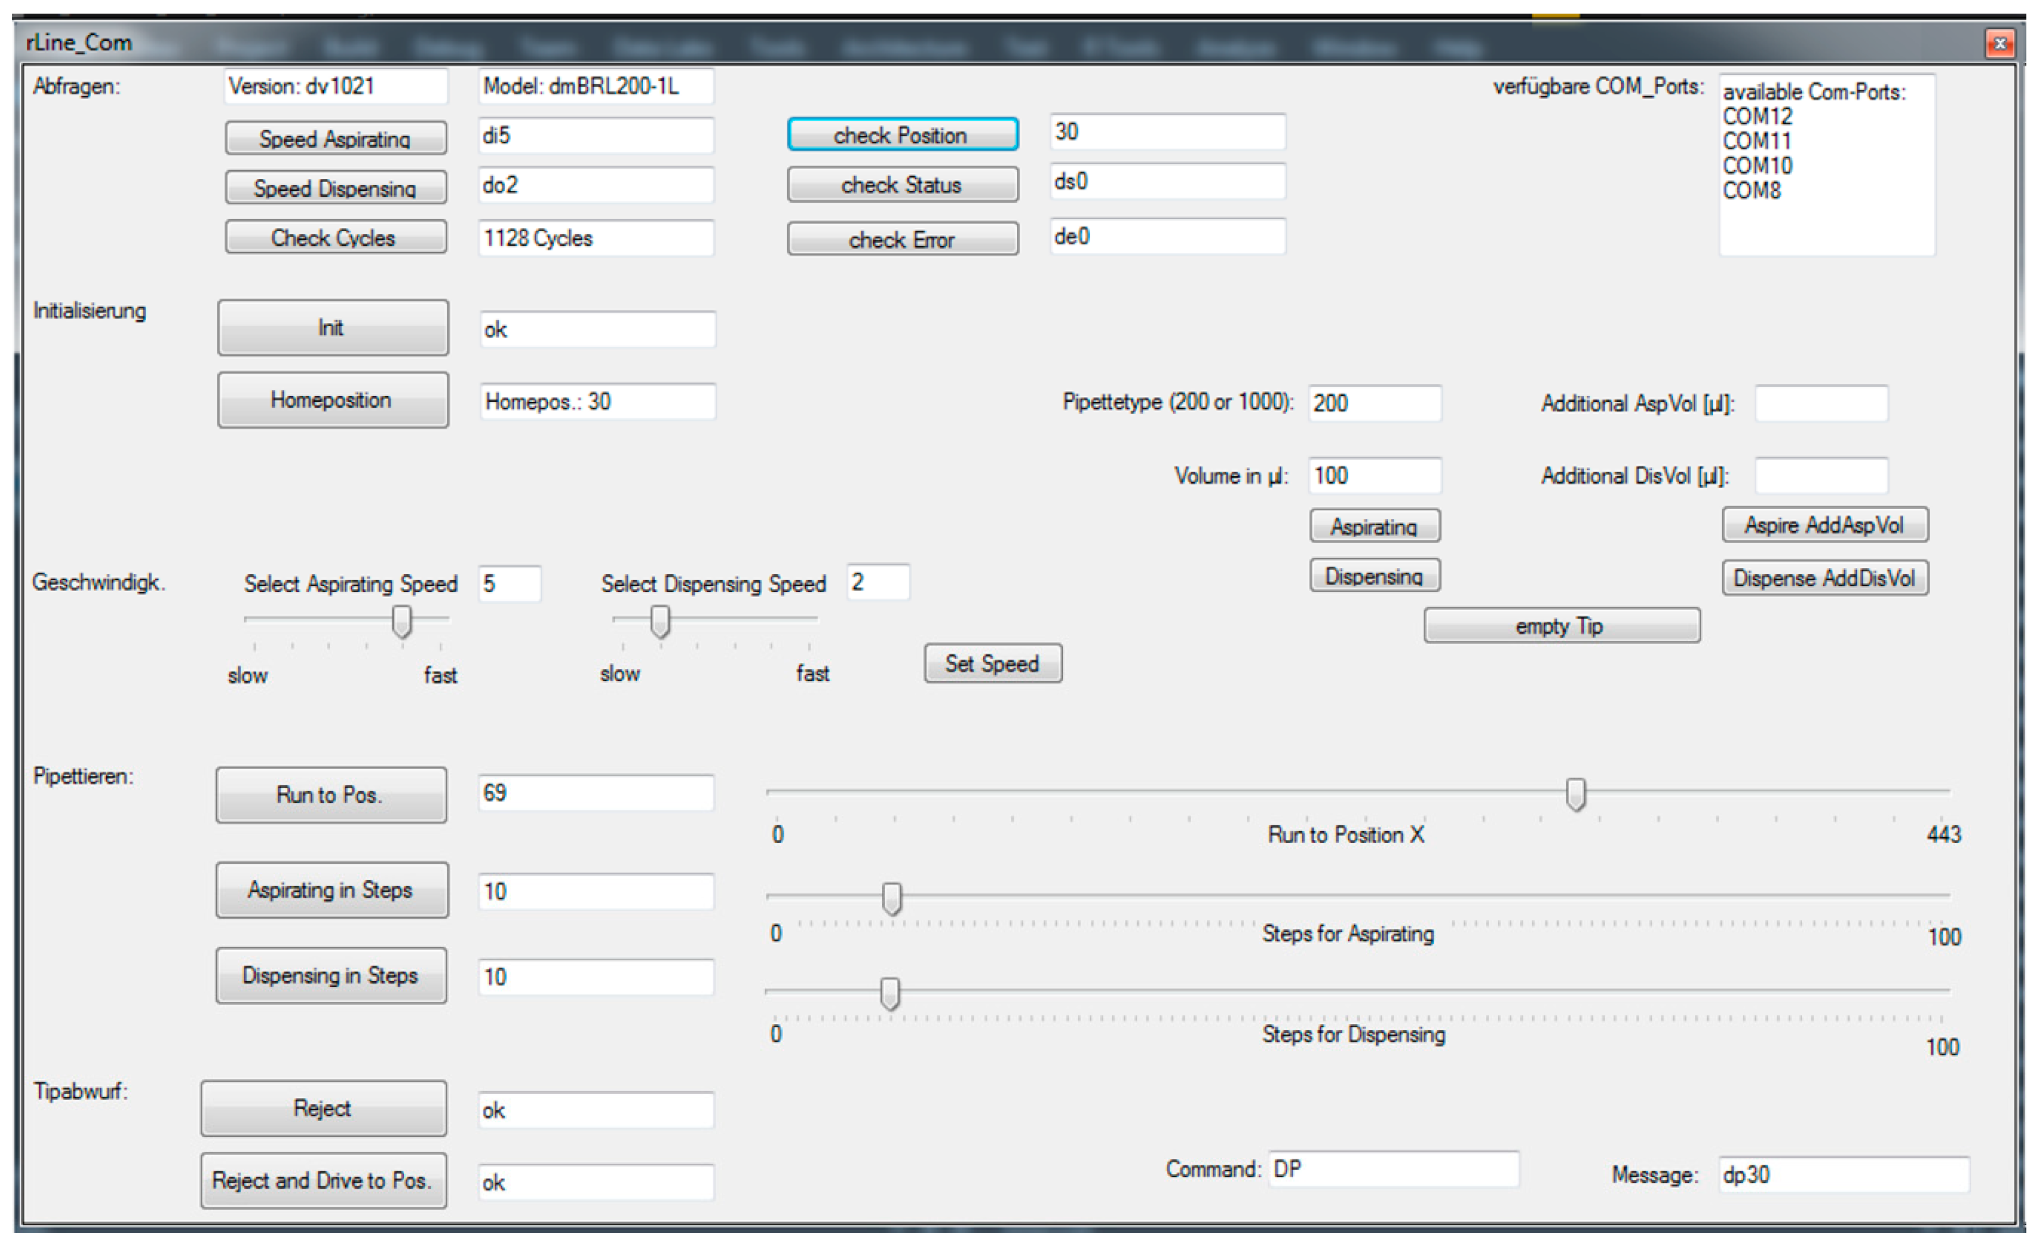The image size is (2040, 1245).
Task: Click the Steps for Aspirating slider thumb
Action: [x=892, y=898]
